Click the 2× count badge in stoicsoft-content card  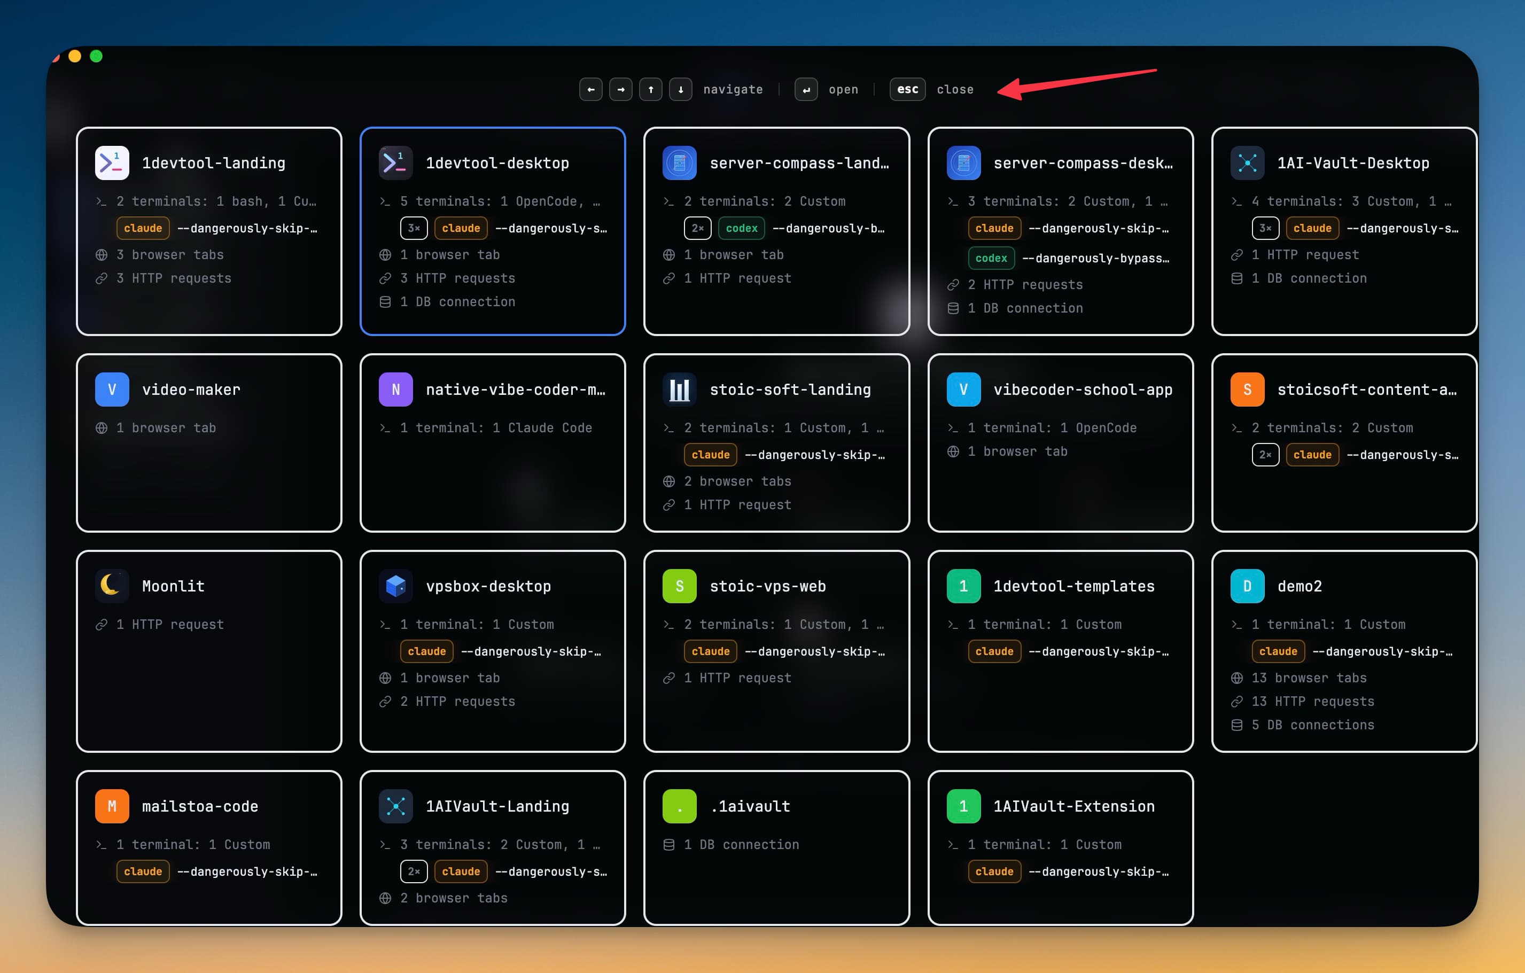(x=1265, y=455)
